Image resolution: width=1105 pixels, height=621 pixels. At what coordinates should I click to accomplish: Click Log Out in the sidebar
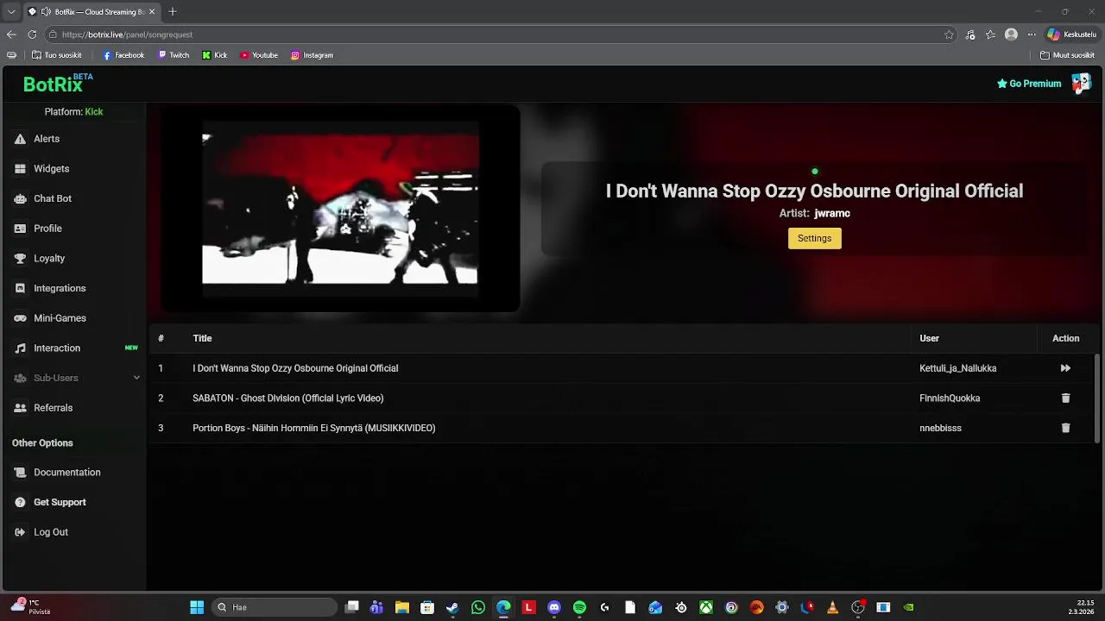[51, 532]
